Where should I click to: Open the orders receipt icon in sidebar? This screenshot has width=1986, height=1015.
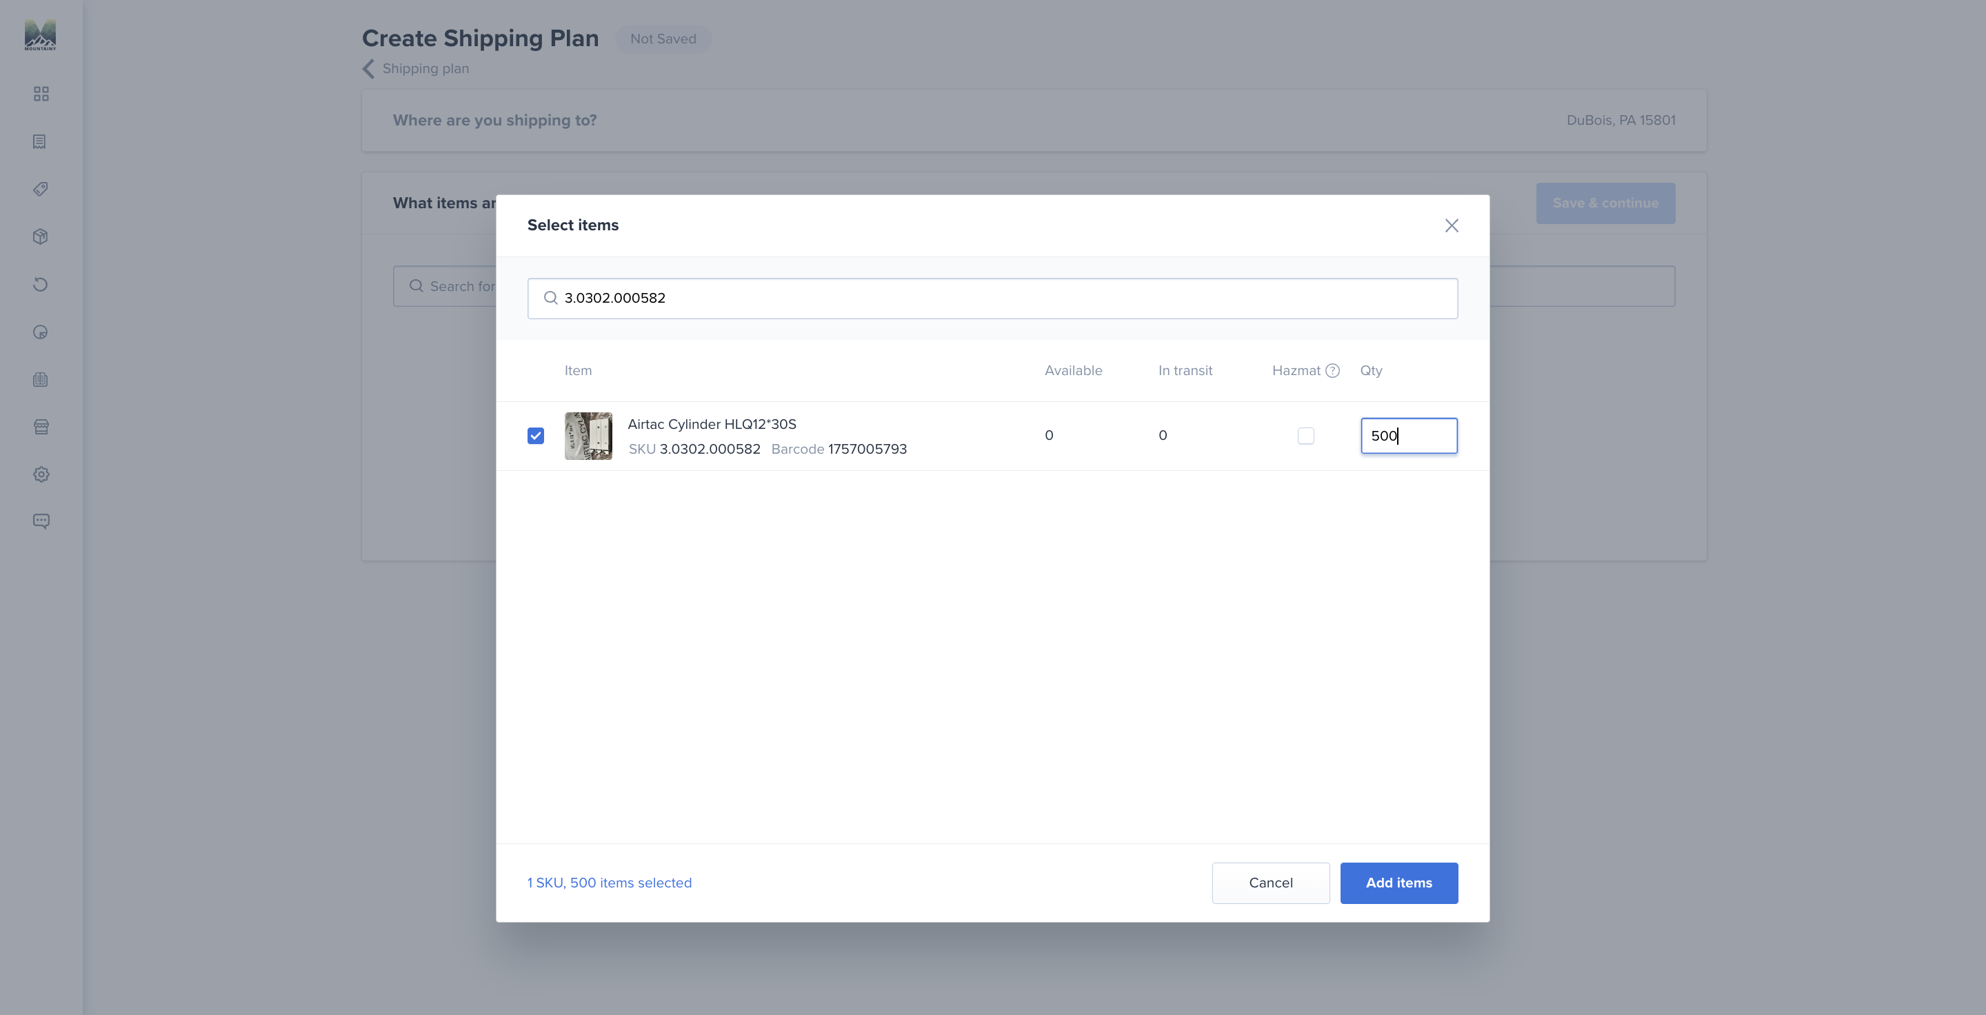point(40,142)
